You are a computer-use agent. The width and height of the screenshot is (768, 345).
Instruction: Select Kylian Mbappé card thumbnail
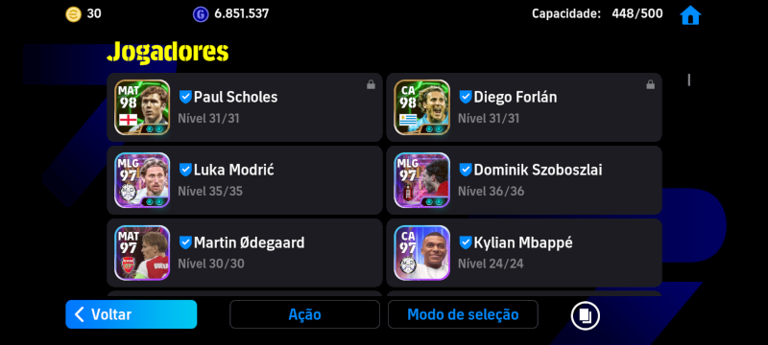click(x=421, y=253)
